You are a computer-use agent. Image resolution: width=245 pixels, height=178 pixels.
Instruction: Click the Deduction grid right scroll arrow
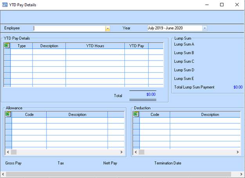tap(238, 152)
